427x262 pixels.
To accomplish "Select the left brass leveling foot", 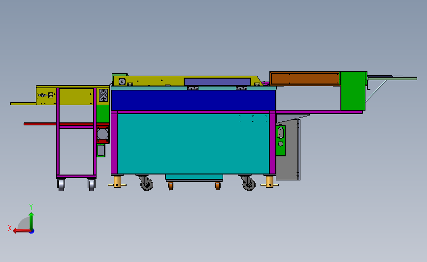I will click(117, 182).
